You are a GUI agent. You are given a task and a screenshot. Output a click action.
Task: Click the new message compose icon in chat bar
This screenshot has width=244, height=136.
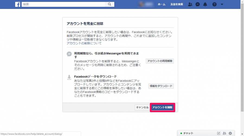(x=219, y=133)
